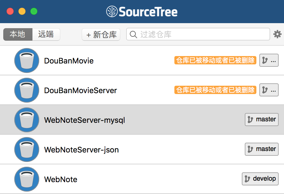Click the magnifier icon in filter box
Viewport: 284px width, 194px height.
point(134,34)
